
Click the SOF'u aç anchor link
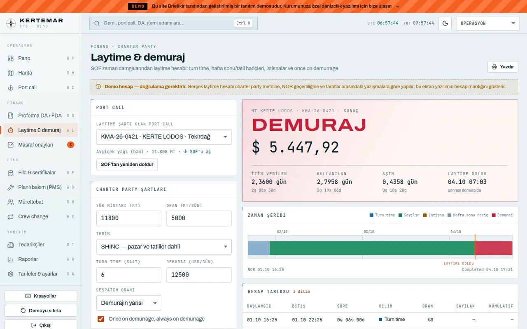click(197, 152)
